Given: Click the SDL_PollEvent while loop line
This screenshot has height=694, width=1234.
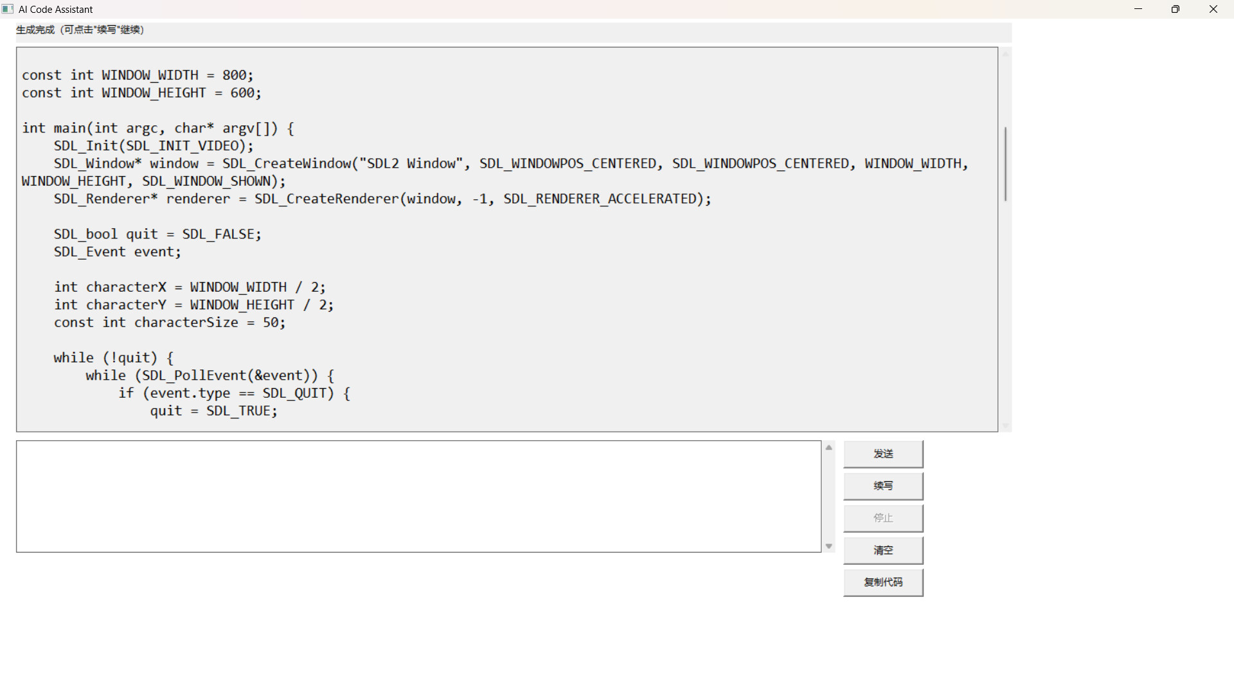Looking at the screenshot, I should pos(210,375).
